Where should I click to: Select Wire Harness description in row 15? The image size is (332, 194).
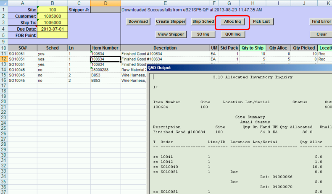coord(134,75)
